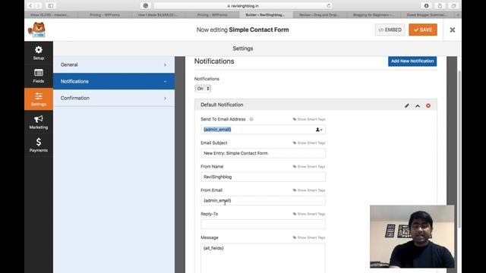Toggle the Safari sidebar button

pos(51,5)
